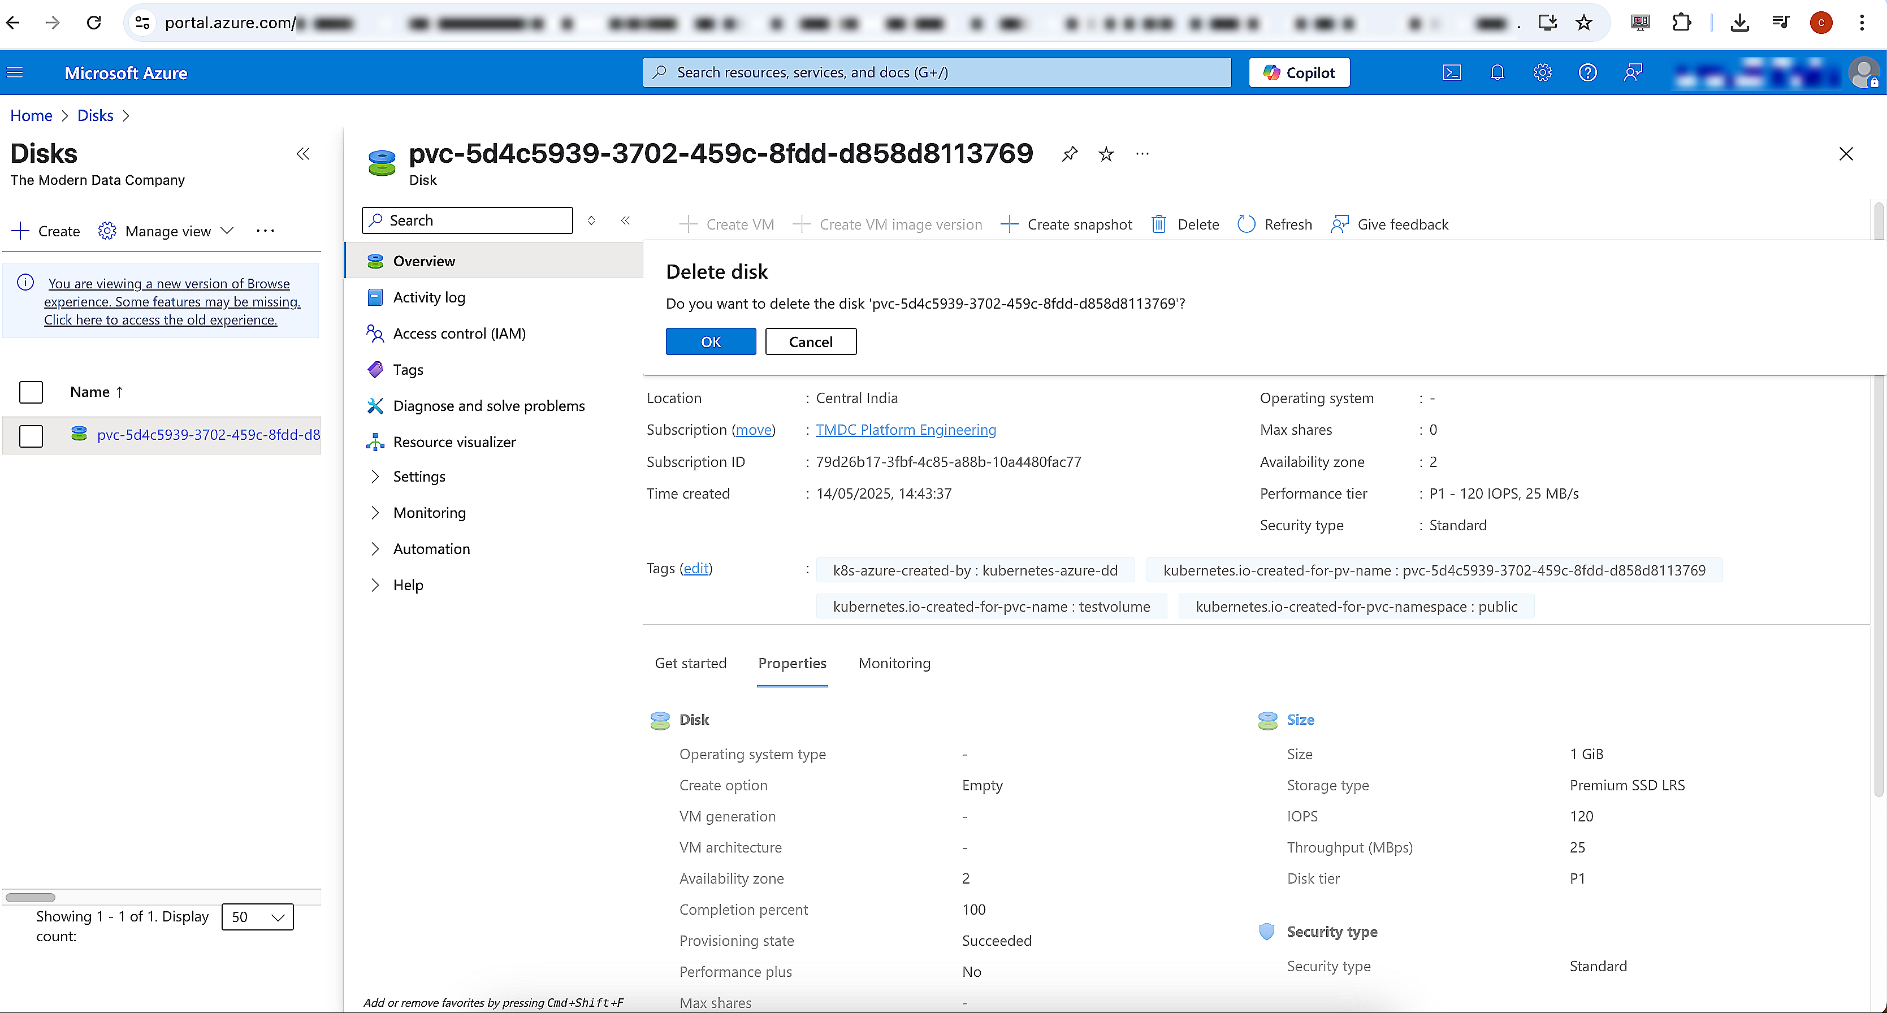Open the Manage view dropdown
This screenshot has width=1887, height=1013.
[166, 231]
